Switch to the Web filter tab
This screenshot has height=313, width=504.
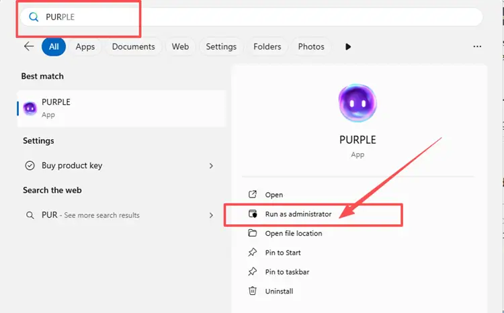pyautogui.click(x=180, y=46)
